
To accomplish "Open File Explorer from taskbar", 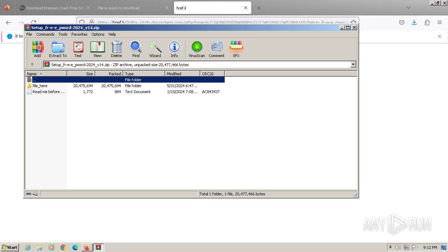I will [40, 247].
